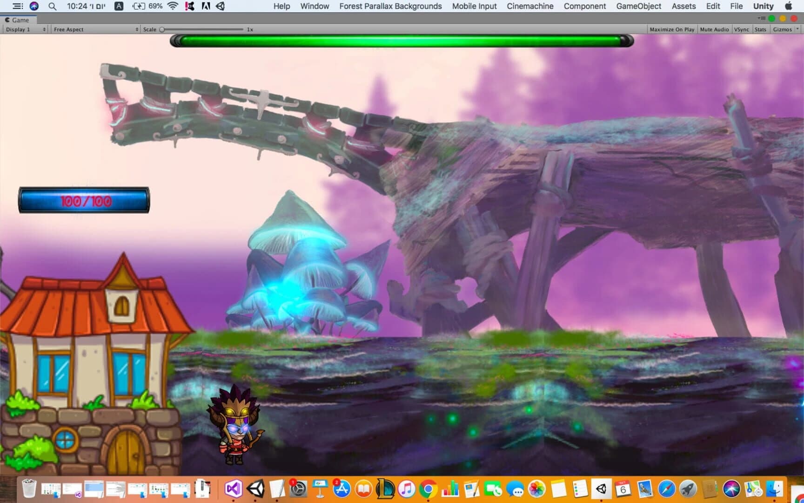The image size is (804, 503).
Task: Click the Wi-Fi status icon
Action: pyautogui.click(x=172, y=6)
